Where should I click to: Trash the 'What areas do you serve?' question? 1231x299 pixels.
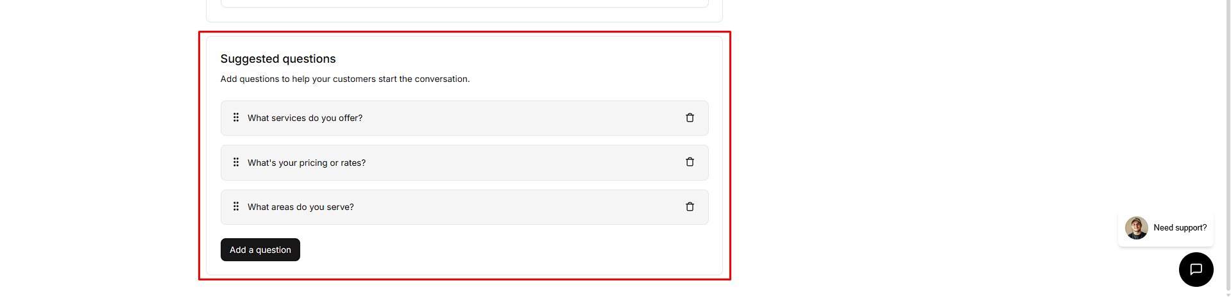pos(690,207)
